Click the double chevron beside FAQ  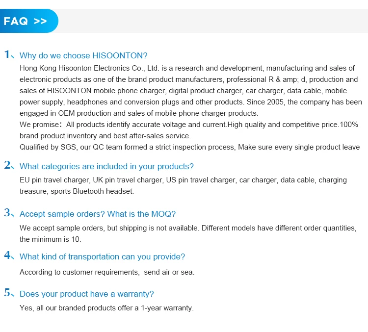41,21
